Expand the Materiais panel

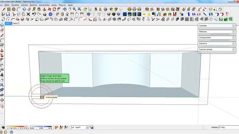[x=233, y=32]
